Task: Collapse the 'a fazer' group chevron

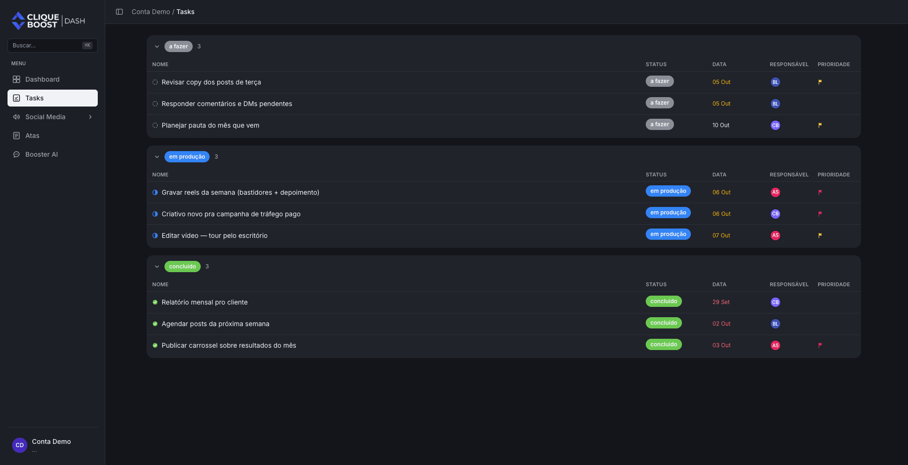Action: (157, 46)
